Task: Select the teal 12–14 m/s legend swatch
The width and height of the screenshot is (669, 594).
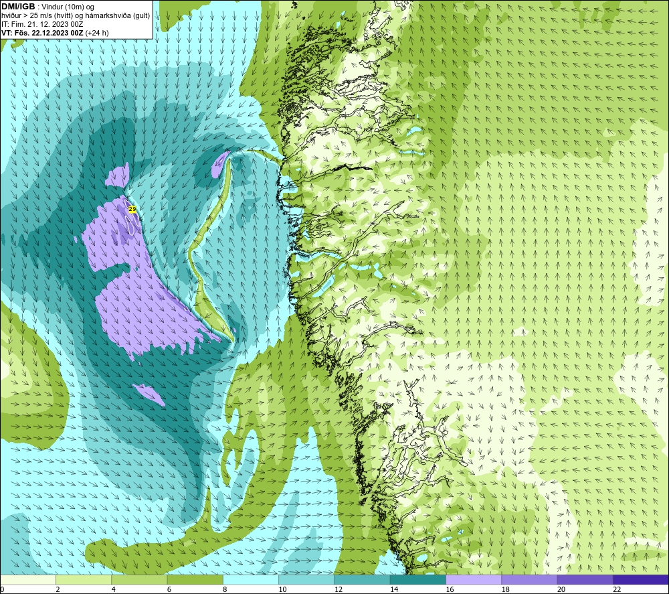Action: pyautogui.click(x=362, y=579)
